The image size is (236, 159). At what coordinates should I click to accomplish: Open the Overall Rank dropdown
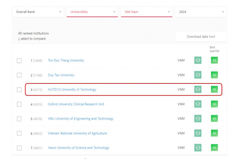click(38, 12)
